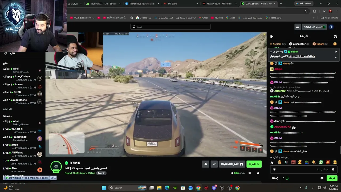Open the linktr.ee/D7MX link

[302, 57]
